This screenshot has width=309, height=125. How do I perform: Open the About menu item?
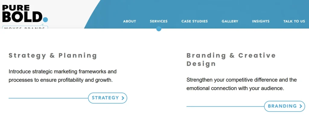point(129,21)
